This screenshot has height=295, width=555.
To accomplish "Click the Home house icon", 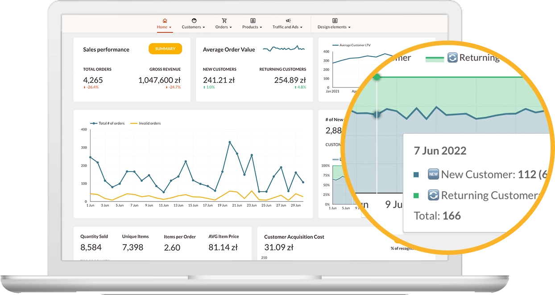I will (165, 20).
